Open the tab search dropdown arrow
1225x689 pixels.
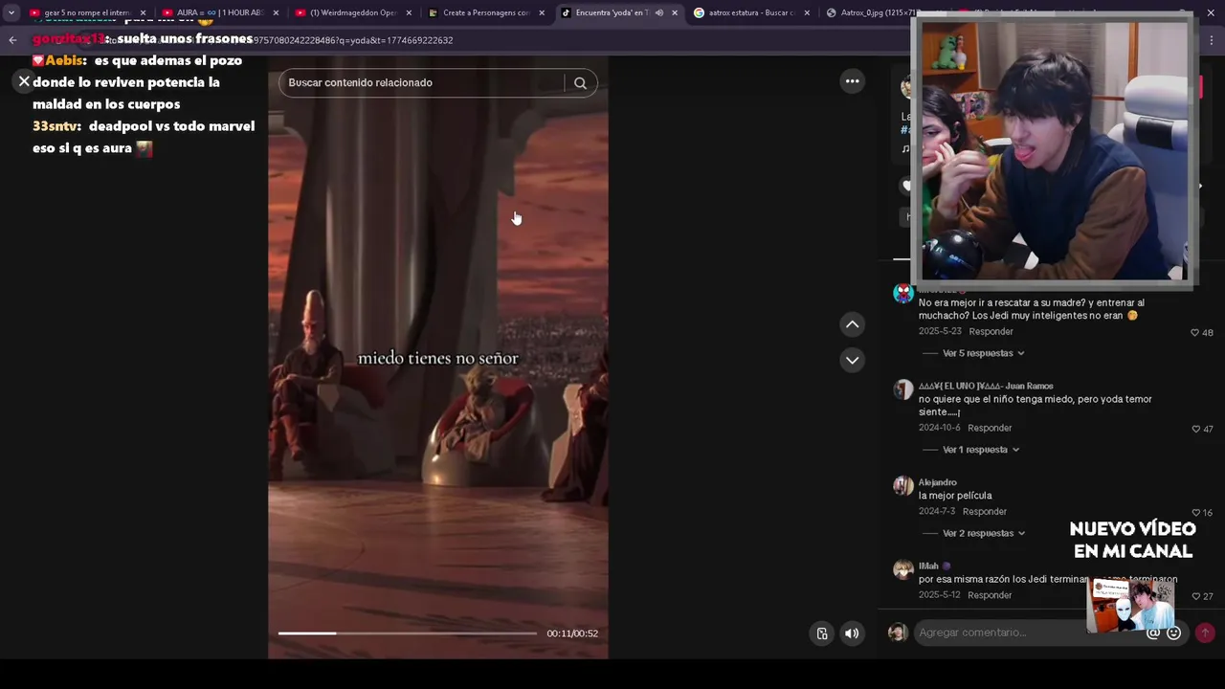coord(11,13)
